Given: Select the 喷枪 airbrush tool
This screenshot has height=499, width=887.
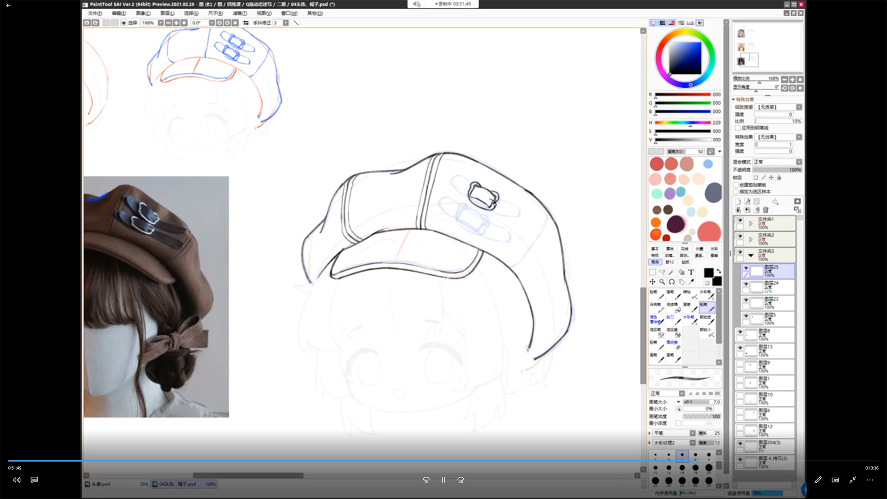Looking at the screenshot, I should pyautogui.click(x=689, y=295).
